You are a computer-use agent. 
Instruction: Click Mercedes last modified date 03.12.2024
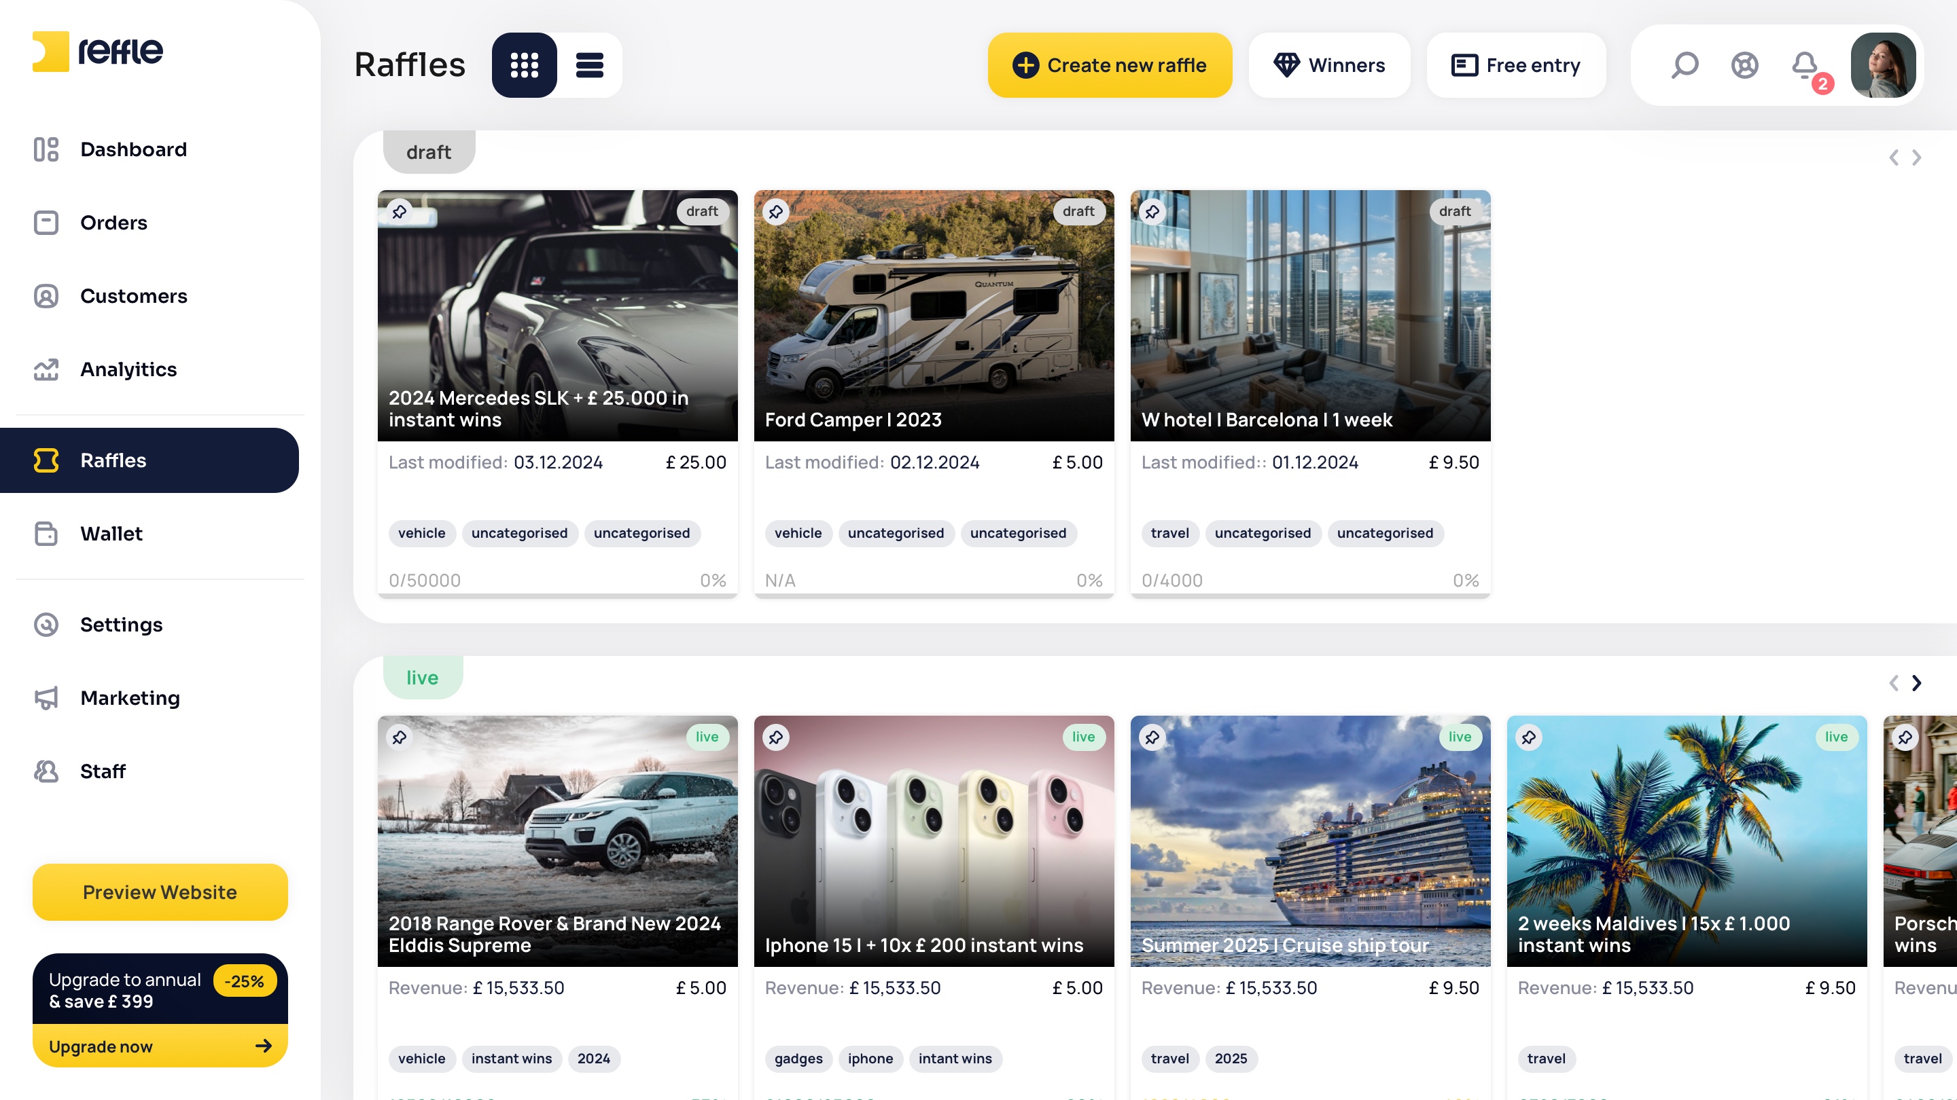[559, 462]
